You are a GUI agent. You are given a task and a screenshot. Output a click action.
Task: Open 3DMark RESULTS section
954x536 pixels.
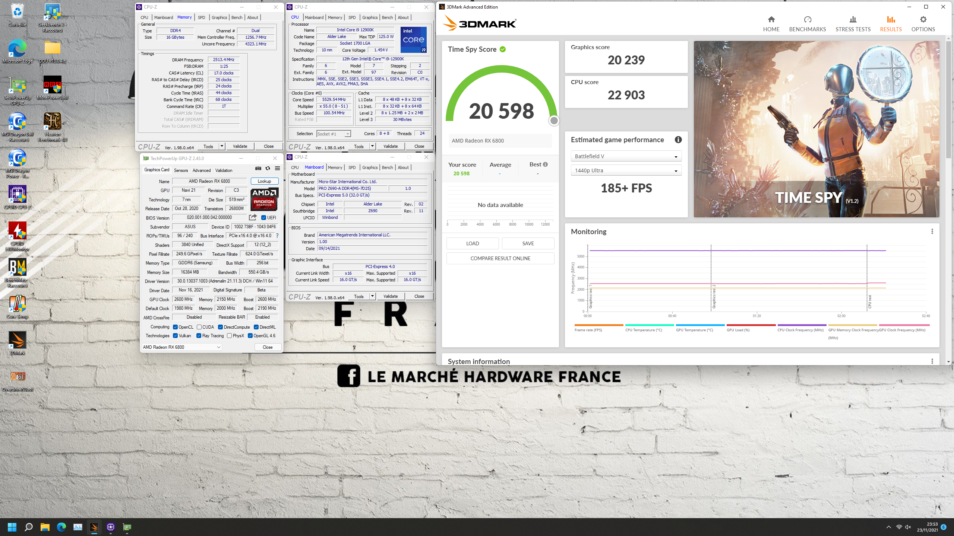pyautogui.click(x=891, y=24)
